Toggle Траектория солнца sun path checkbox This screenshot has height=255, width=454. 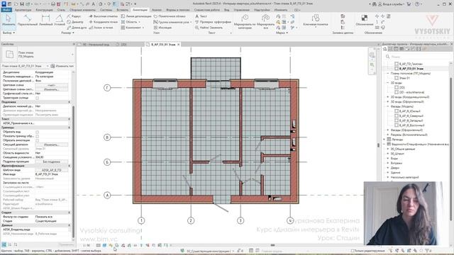[x=37, y=98]
